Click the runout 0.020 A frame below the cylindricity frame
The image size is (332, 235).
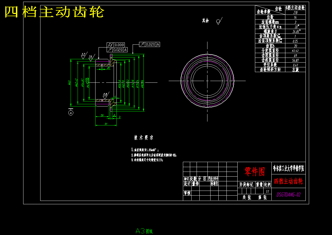pyautogui.click(x=117, y=50)
